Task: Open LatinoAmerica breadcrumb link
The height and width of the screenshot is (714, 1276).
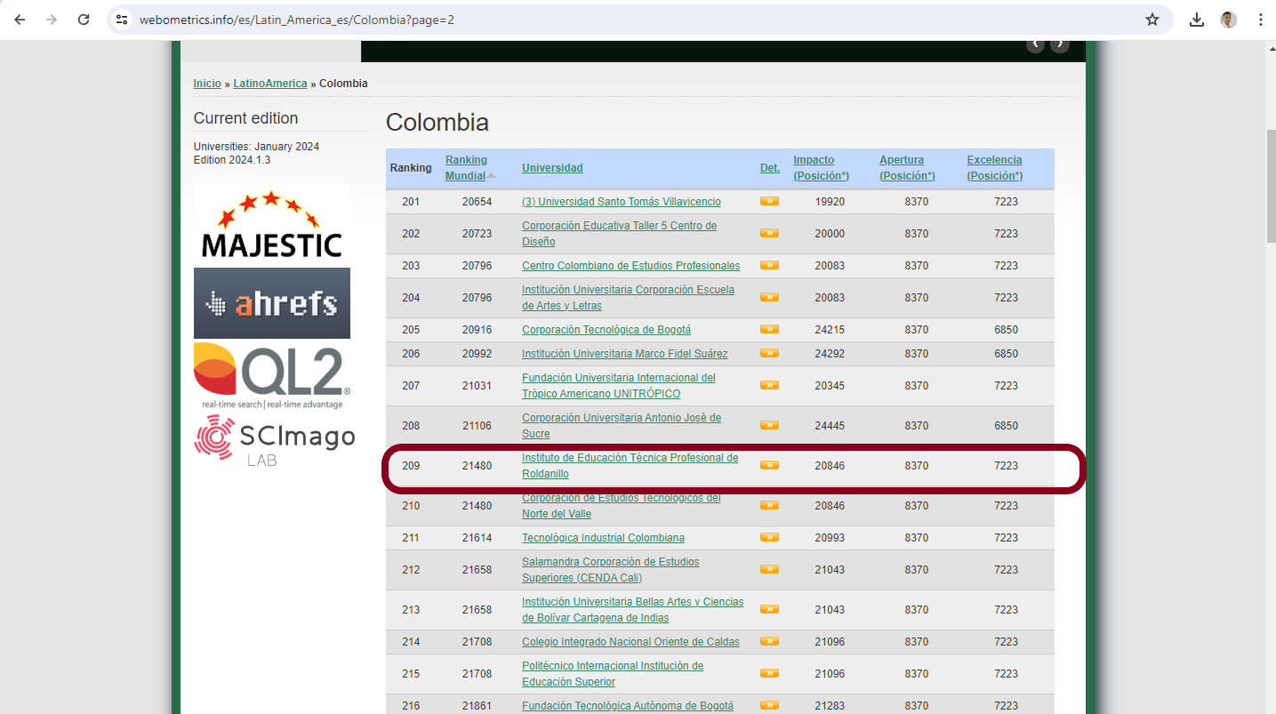Action: click(270, 84)
